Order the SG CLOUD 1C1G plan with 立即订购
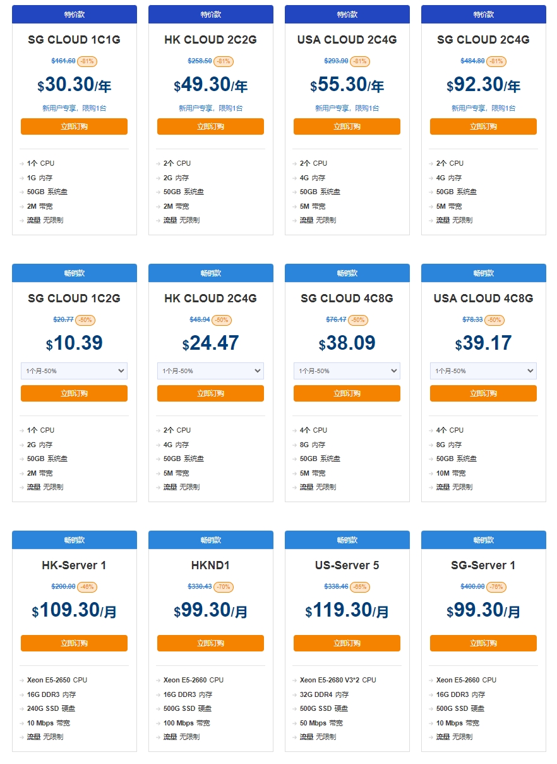The width and height of the screenshot is (557, 764). point(74,126)
